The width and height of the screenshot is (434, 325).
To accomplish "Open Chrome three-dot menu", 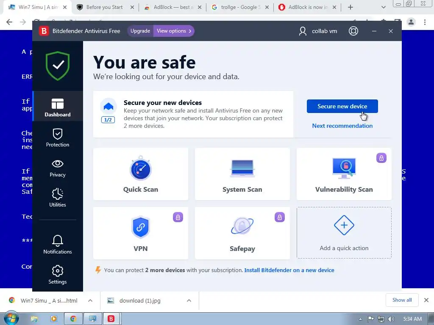I will [x=425, y=22].
